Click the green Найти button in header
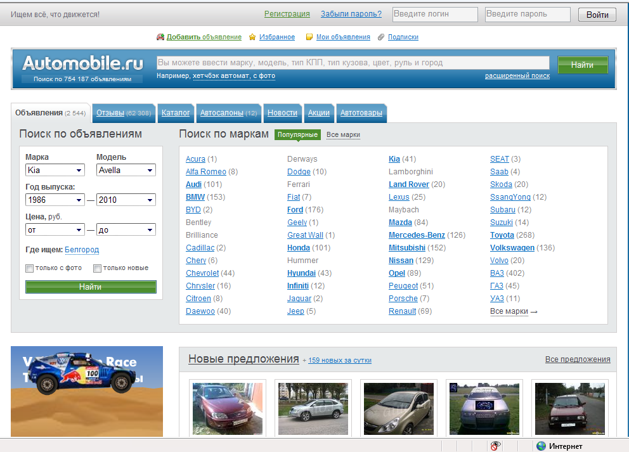 [583, 65]
